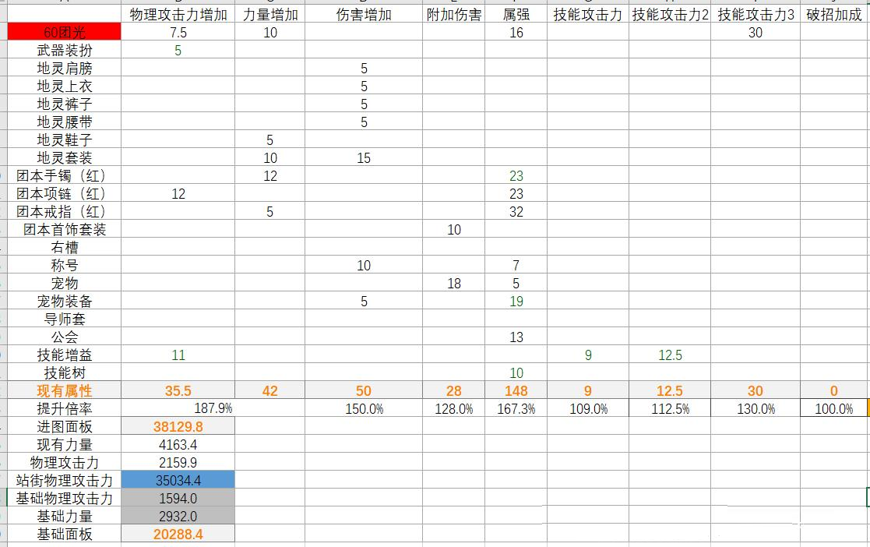Click the orange 属强 total 148
This screenshot has width=870, height=547.
tap(516, 390)
